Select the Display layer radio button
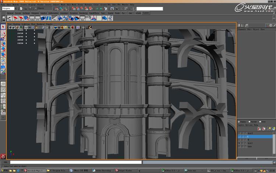276x173 pixels. coord(238,121)
